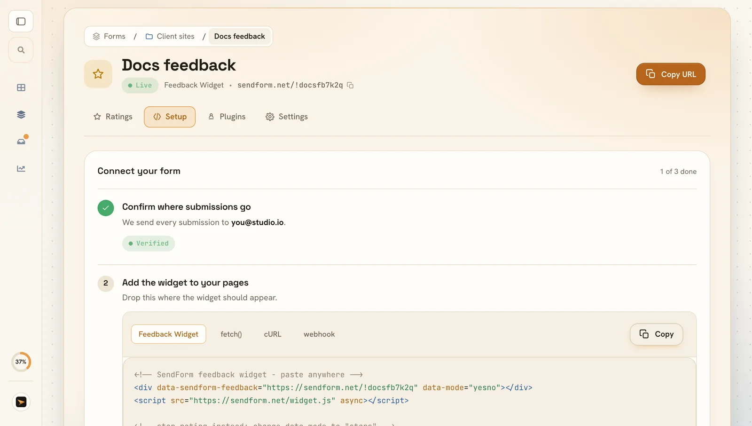Screen dimensions: 752x426
Task: Copy the sendform.net endpoint via small copy icon
Action: point(350,85)
